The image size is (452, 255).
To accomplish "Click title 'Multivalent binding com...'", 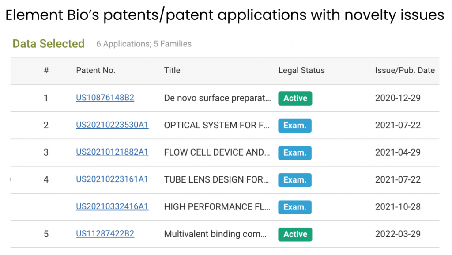I will coord(215,234).
